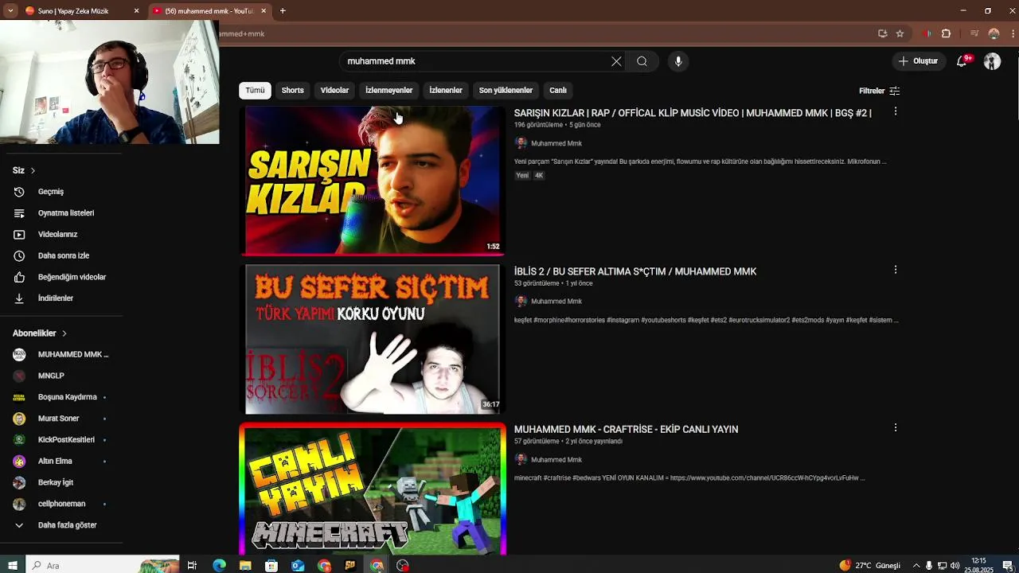Open options menu for CRAFTRİSE live video
The image size is (1019, 573).
(896, 428)
